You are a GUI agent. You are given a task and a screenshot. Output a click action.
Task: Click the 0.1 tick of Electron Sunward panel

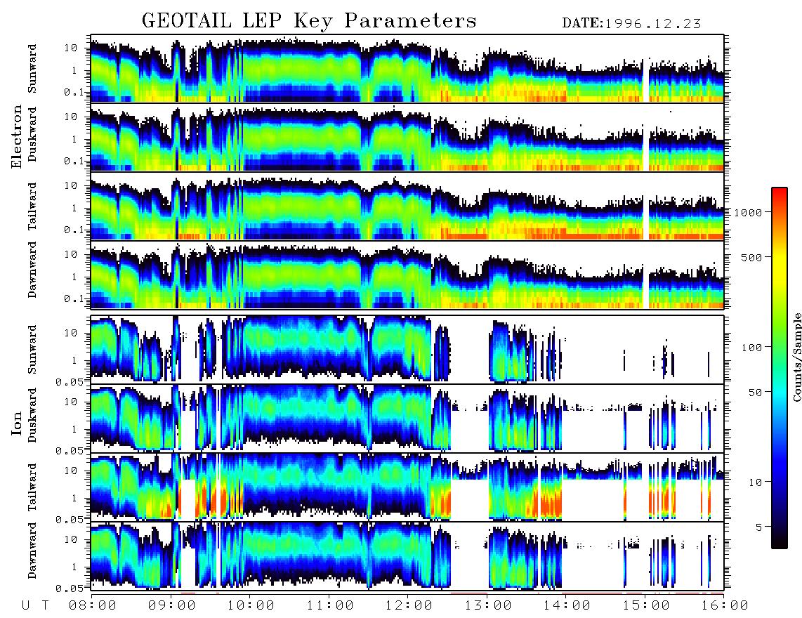pos(74,92)
